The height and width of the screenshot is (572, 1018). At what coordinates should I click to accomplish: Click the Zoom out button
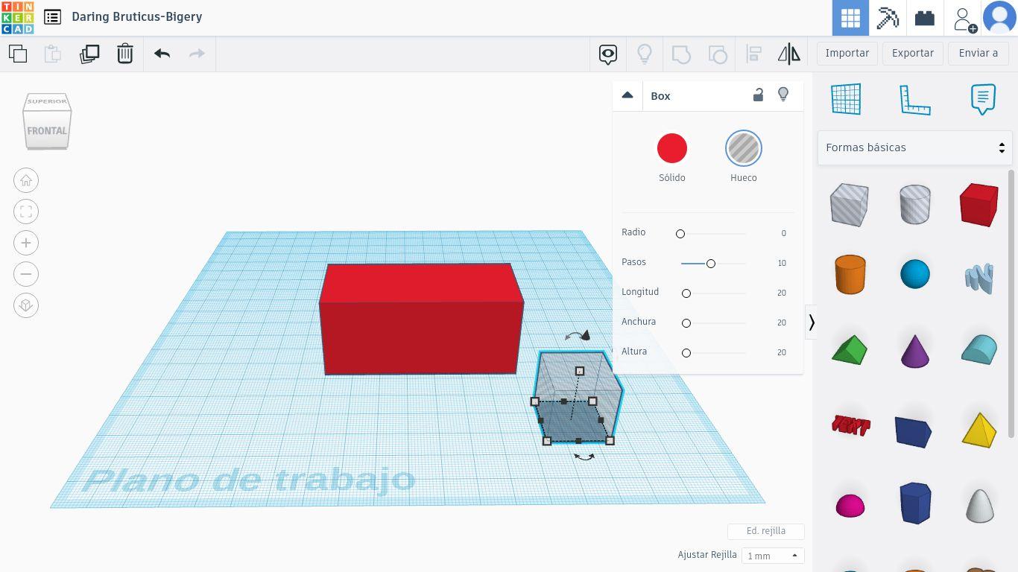coord(26,274)
